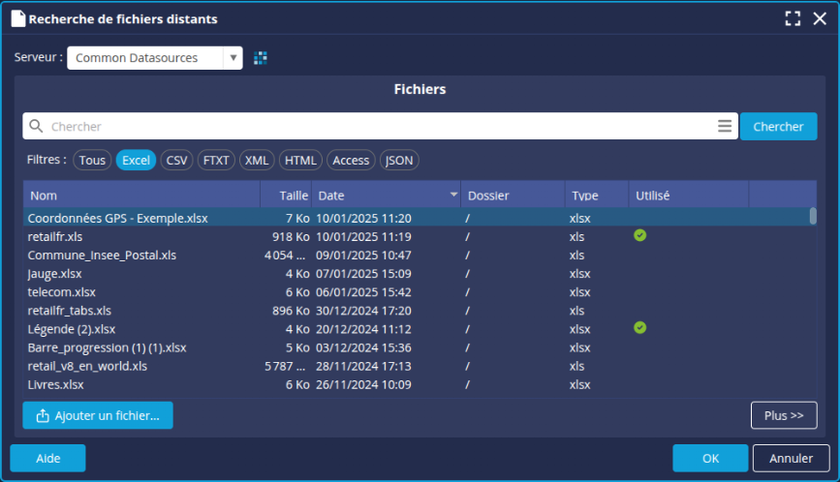840x482 pixels.
Task: Enable the Tous filter
Action: [92, 161]
